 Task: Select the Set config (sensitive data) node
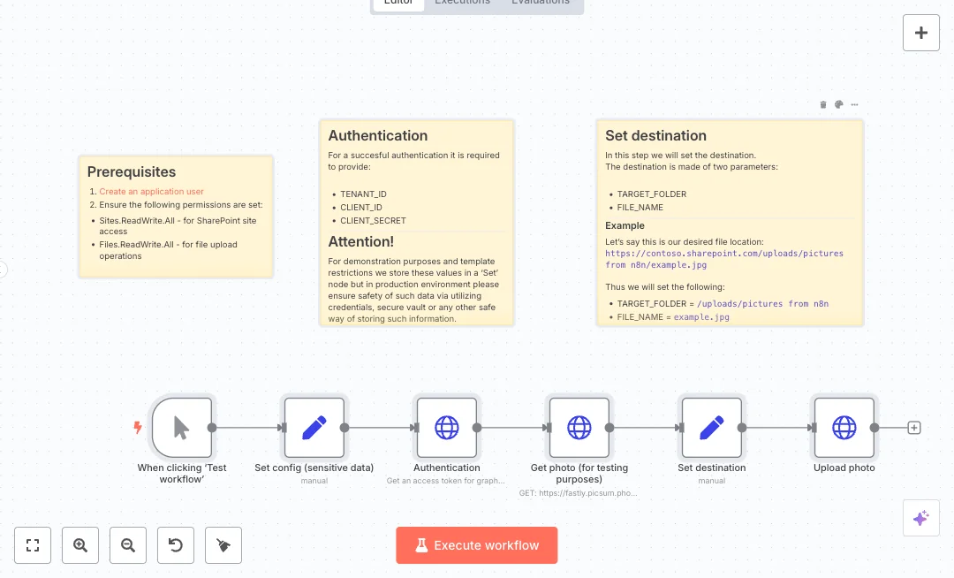click(314, 428)
